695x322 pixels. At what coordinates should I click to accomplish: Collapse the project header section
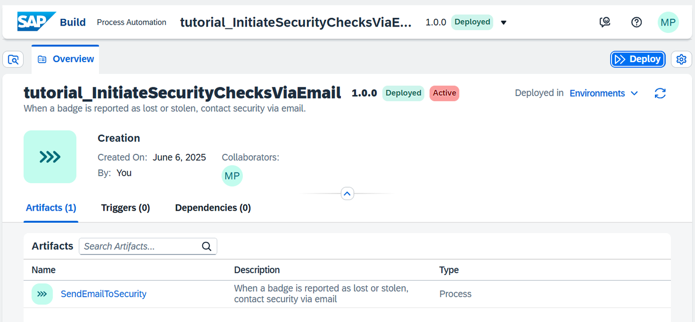347,194
